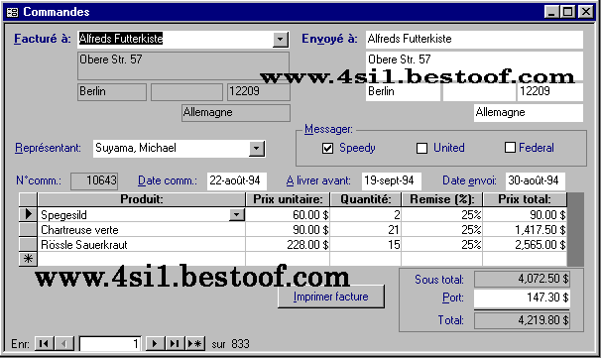Screen dimensions: 601x358
Task: Jump to last record navigation button
Action: [175, 343]
